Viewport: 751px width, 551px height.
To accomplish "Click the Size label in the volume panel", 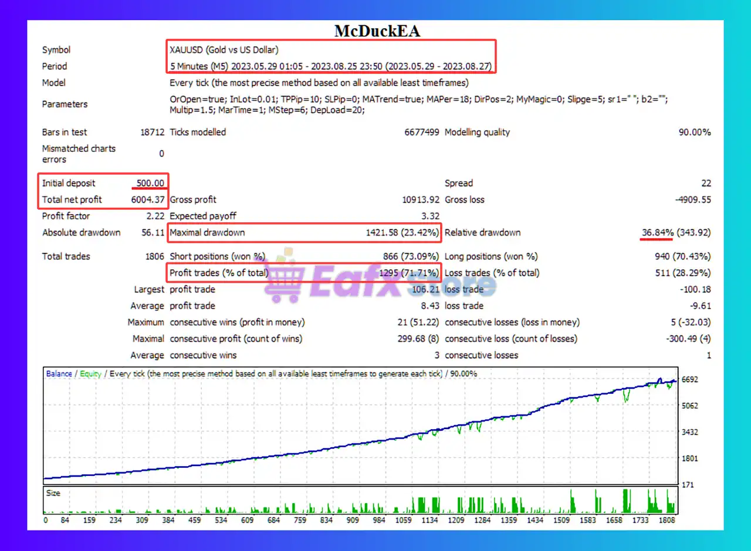I will 53,493.
